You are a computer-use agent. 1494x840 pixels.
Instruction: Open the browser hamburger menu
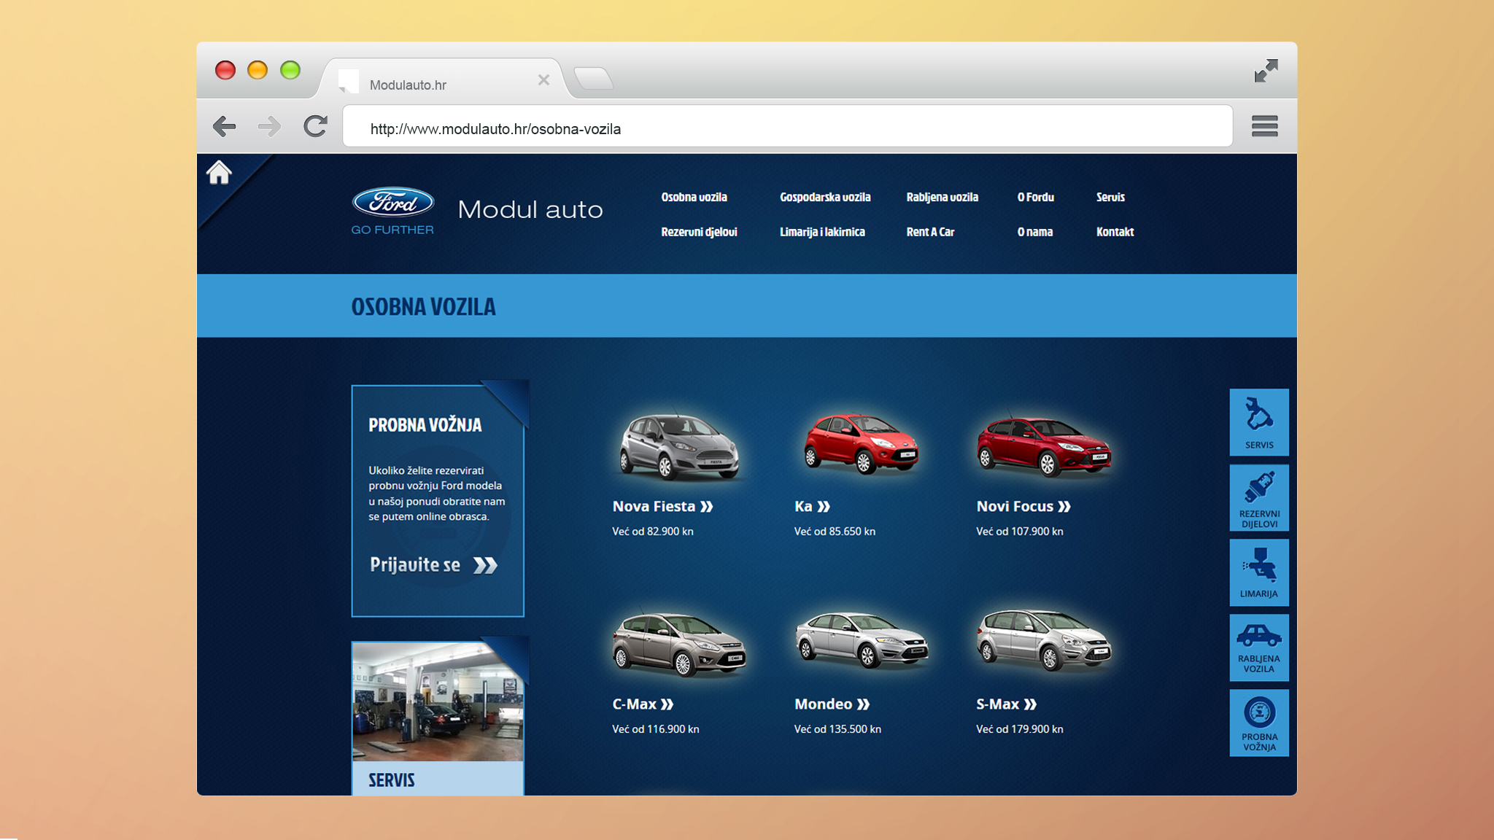1264,126
